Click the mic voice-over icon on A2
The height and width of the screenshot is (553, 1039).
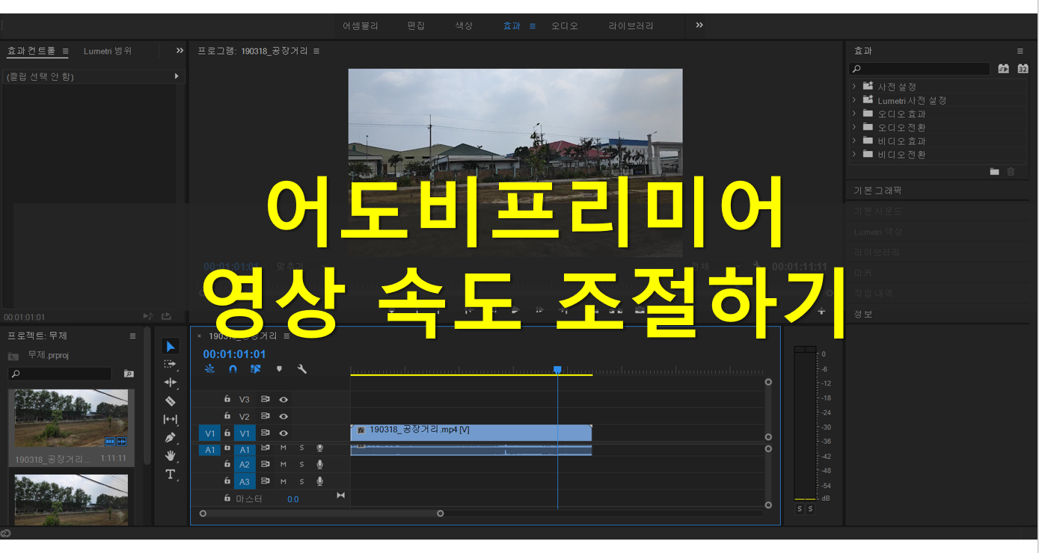[x=319, y=464]
